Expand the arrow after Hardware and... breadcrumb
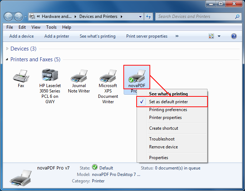245x191 pixels. [75, 16]
